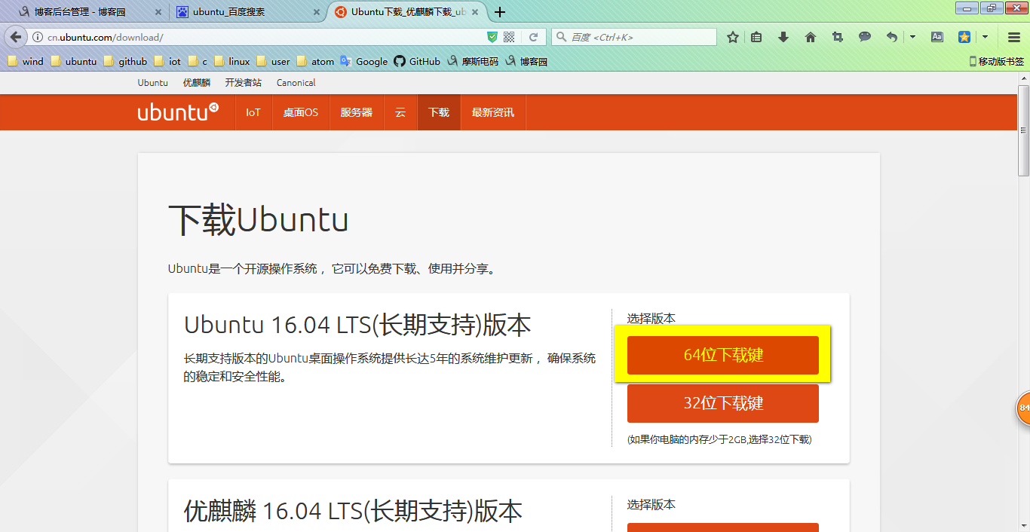Open the Canonical link
Screen dimensions: 1030x532
pos(296,82)
